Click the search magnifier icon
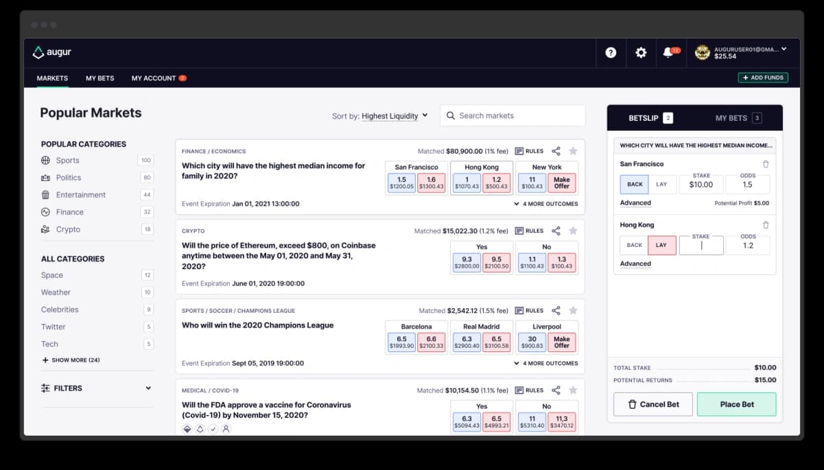This screenshot has width=824, height=470. (451, 115)
